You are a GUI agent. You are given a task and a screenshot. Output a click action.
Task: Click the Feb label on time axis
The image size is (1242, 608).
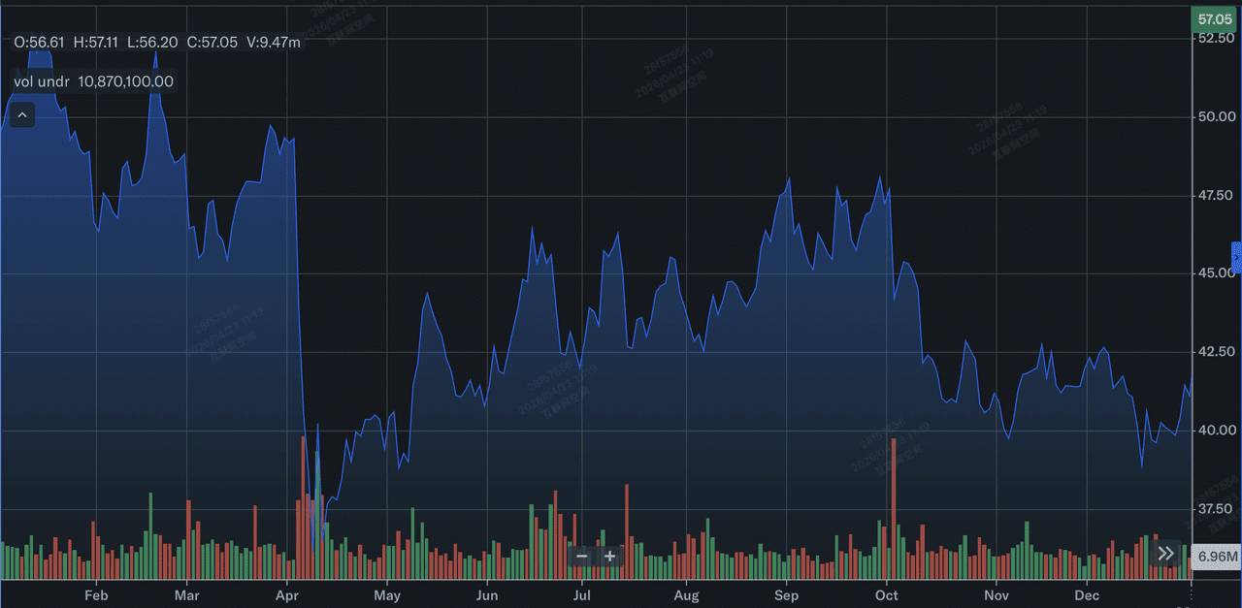pos(97,594)
